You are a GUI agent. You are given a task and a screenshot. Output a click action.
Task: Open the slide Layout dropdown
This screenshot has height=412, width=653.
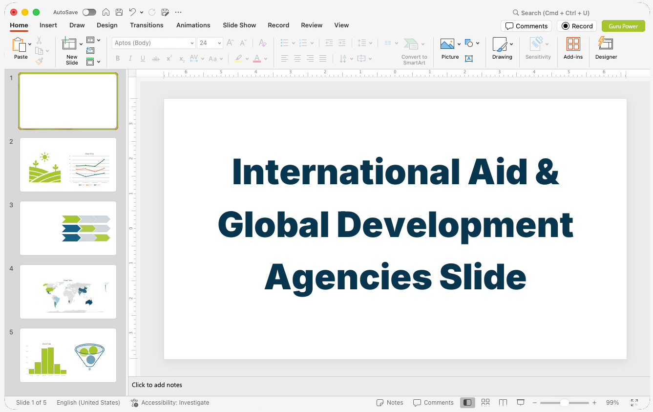(93, 40)
